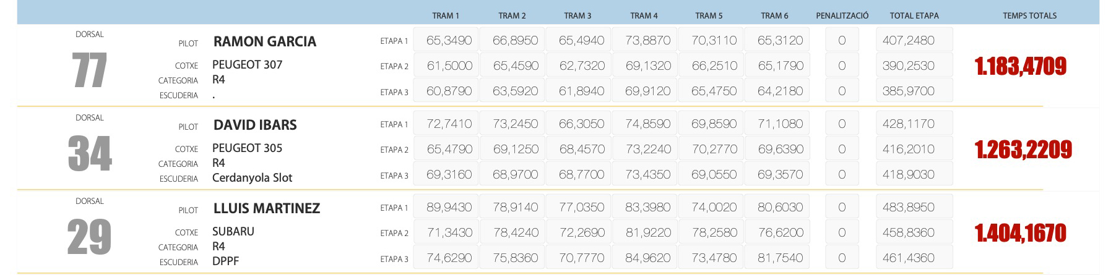This screenshot has height=275, width=1116.
Task: Select Lluis Martinez's Etapa 1 Tram 1 time
Action: click(x=449, y=207)
